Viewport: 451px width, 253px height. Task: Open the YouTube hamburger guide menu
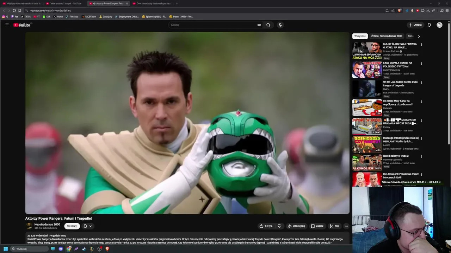7,25
